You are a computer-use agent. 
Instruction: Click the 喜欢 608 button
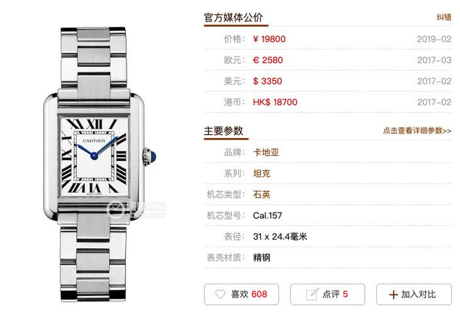(x=241, y=294)
